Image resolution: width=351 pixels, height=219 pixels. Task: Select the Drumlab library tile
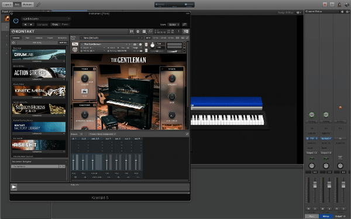(39, 54)
